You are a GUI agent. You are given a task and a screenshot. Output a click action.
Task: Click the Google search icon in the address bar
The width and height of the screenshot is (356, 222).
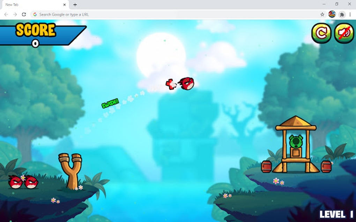[35, 14]
